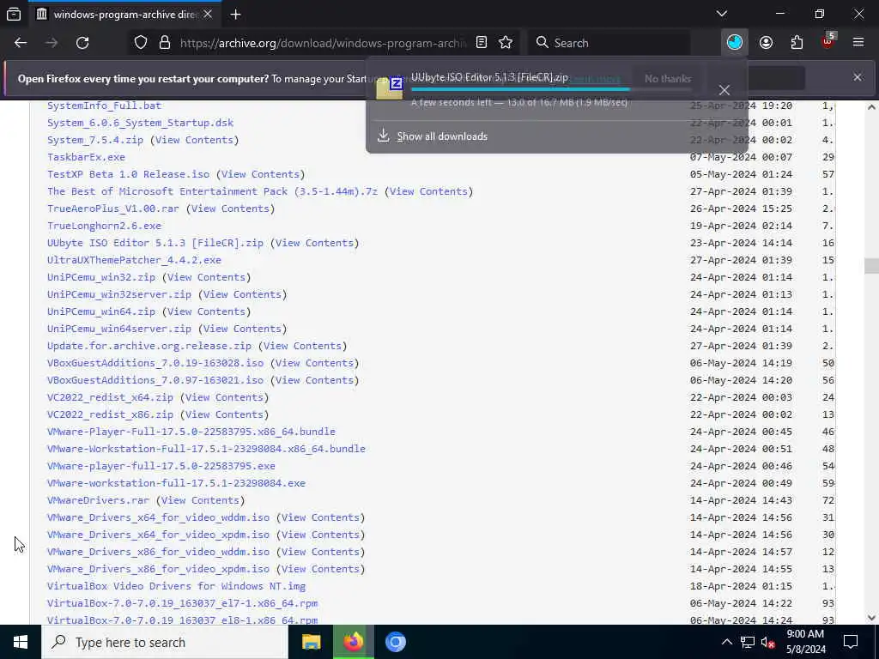The width and height of the screenshot is (879, 659).
Task: Open UniPCemu_win32server.zip link
Action: point(118,294)
